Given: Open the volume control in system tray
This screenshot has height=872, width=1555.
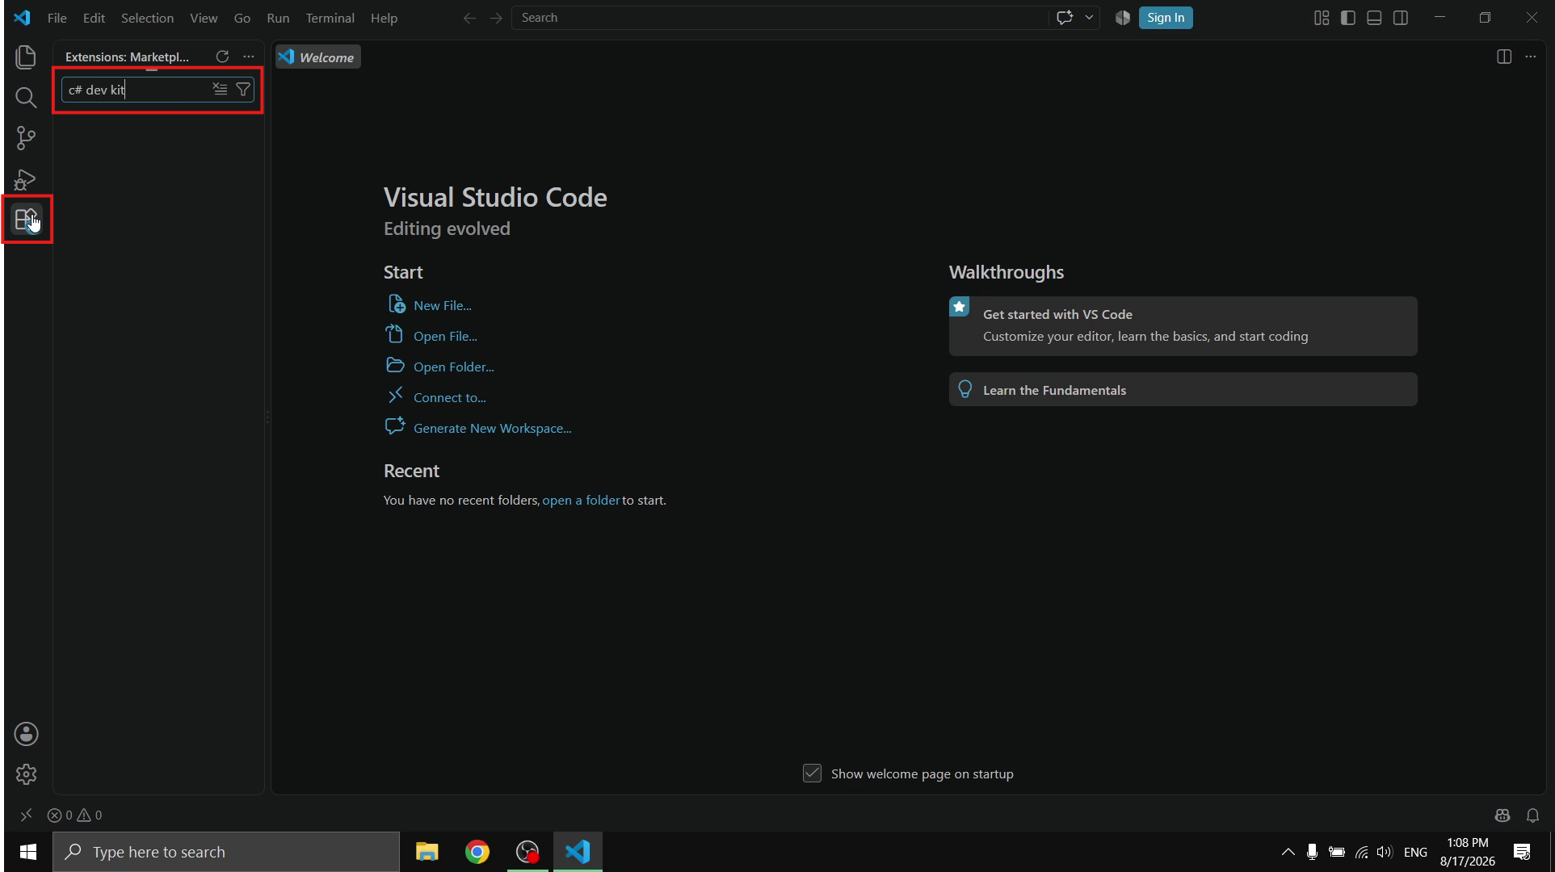Looking at the screenshot, I should (x=1385, y=852).
